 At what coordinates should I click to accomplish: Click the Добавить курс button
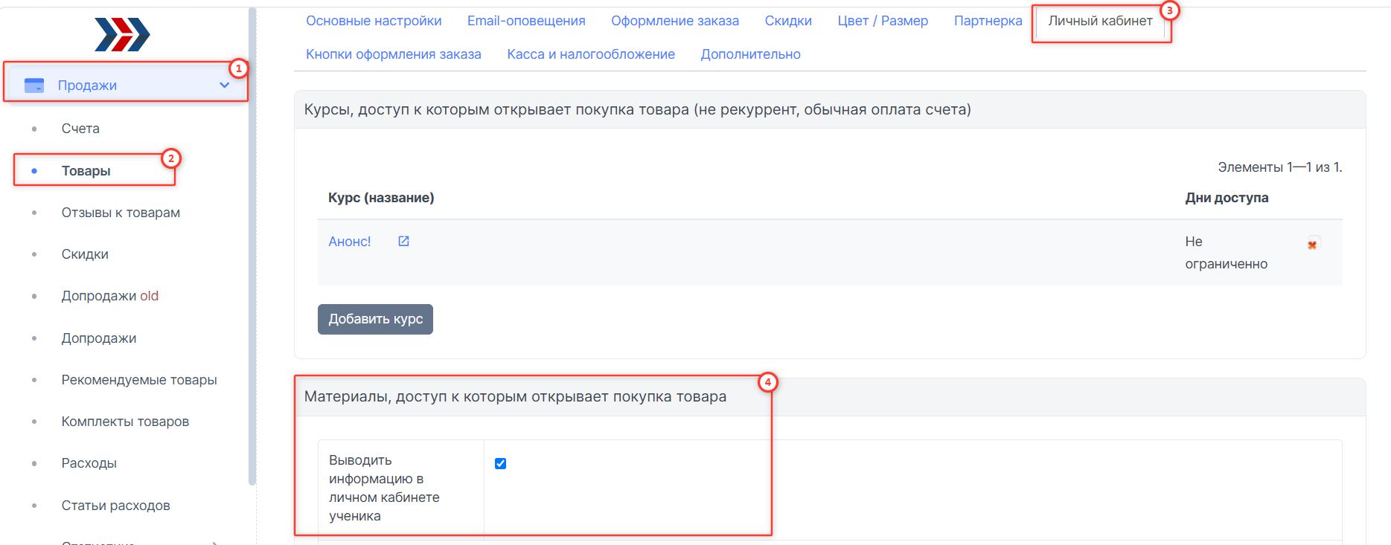tap(375, 319)
